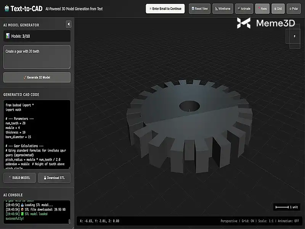Toggle the Animate option
305x229 pixels.
244,9
